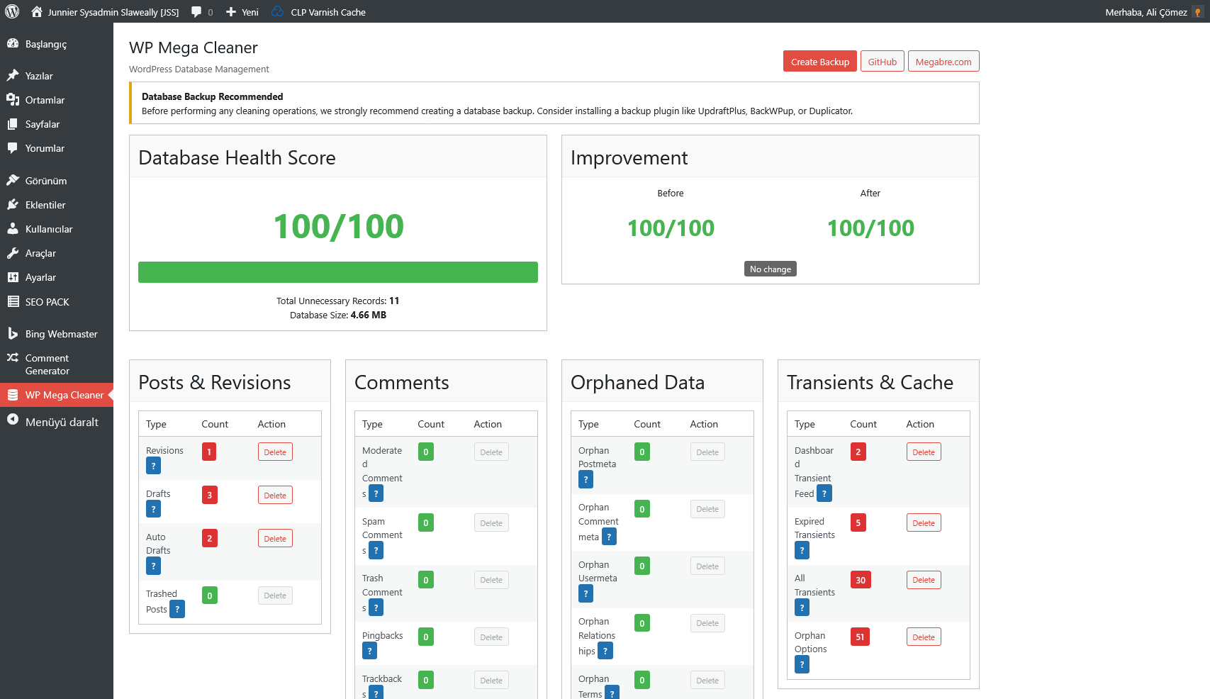Image resolution: width=1210 pixels, height=699 pixels.
Task: Show help for Orphan Options
Action: point(802,664)
